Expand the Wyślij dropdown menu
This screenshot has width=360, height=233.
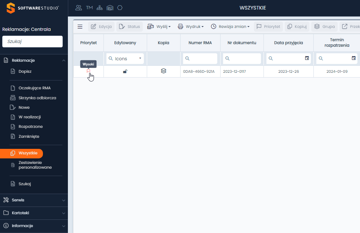point(159,26)
